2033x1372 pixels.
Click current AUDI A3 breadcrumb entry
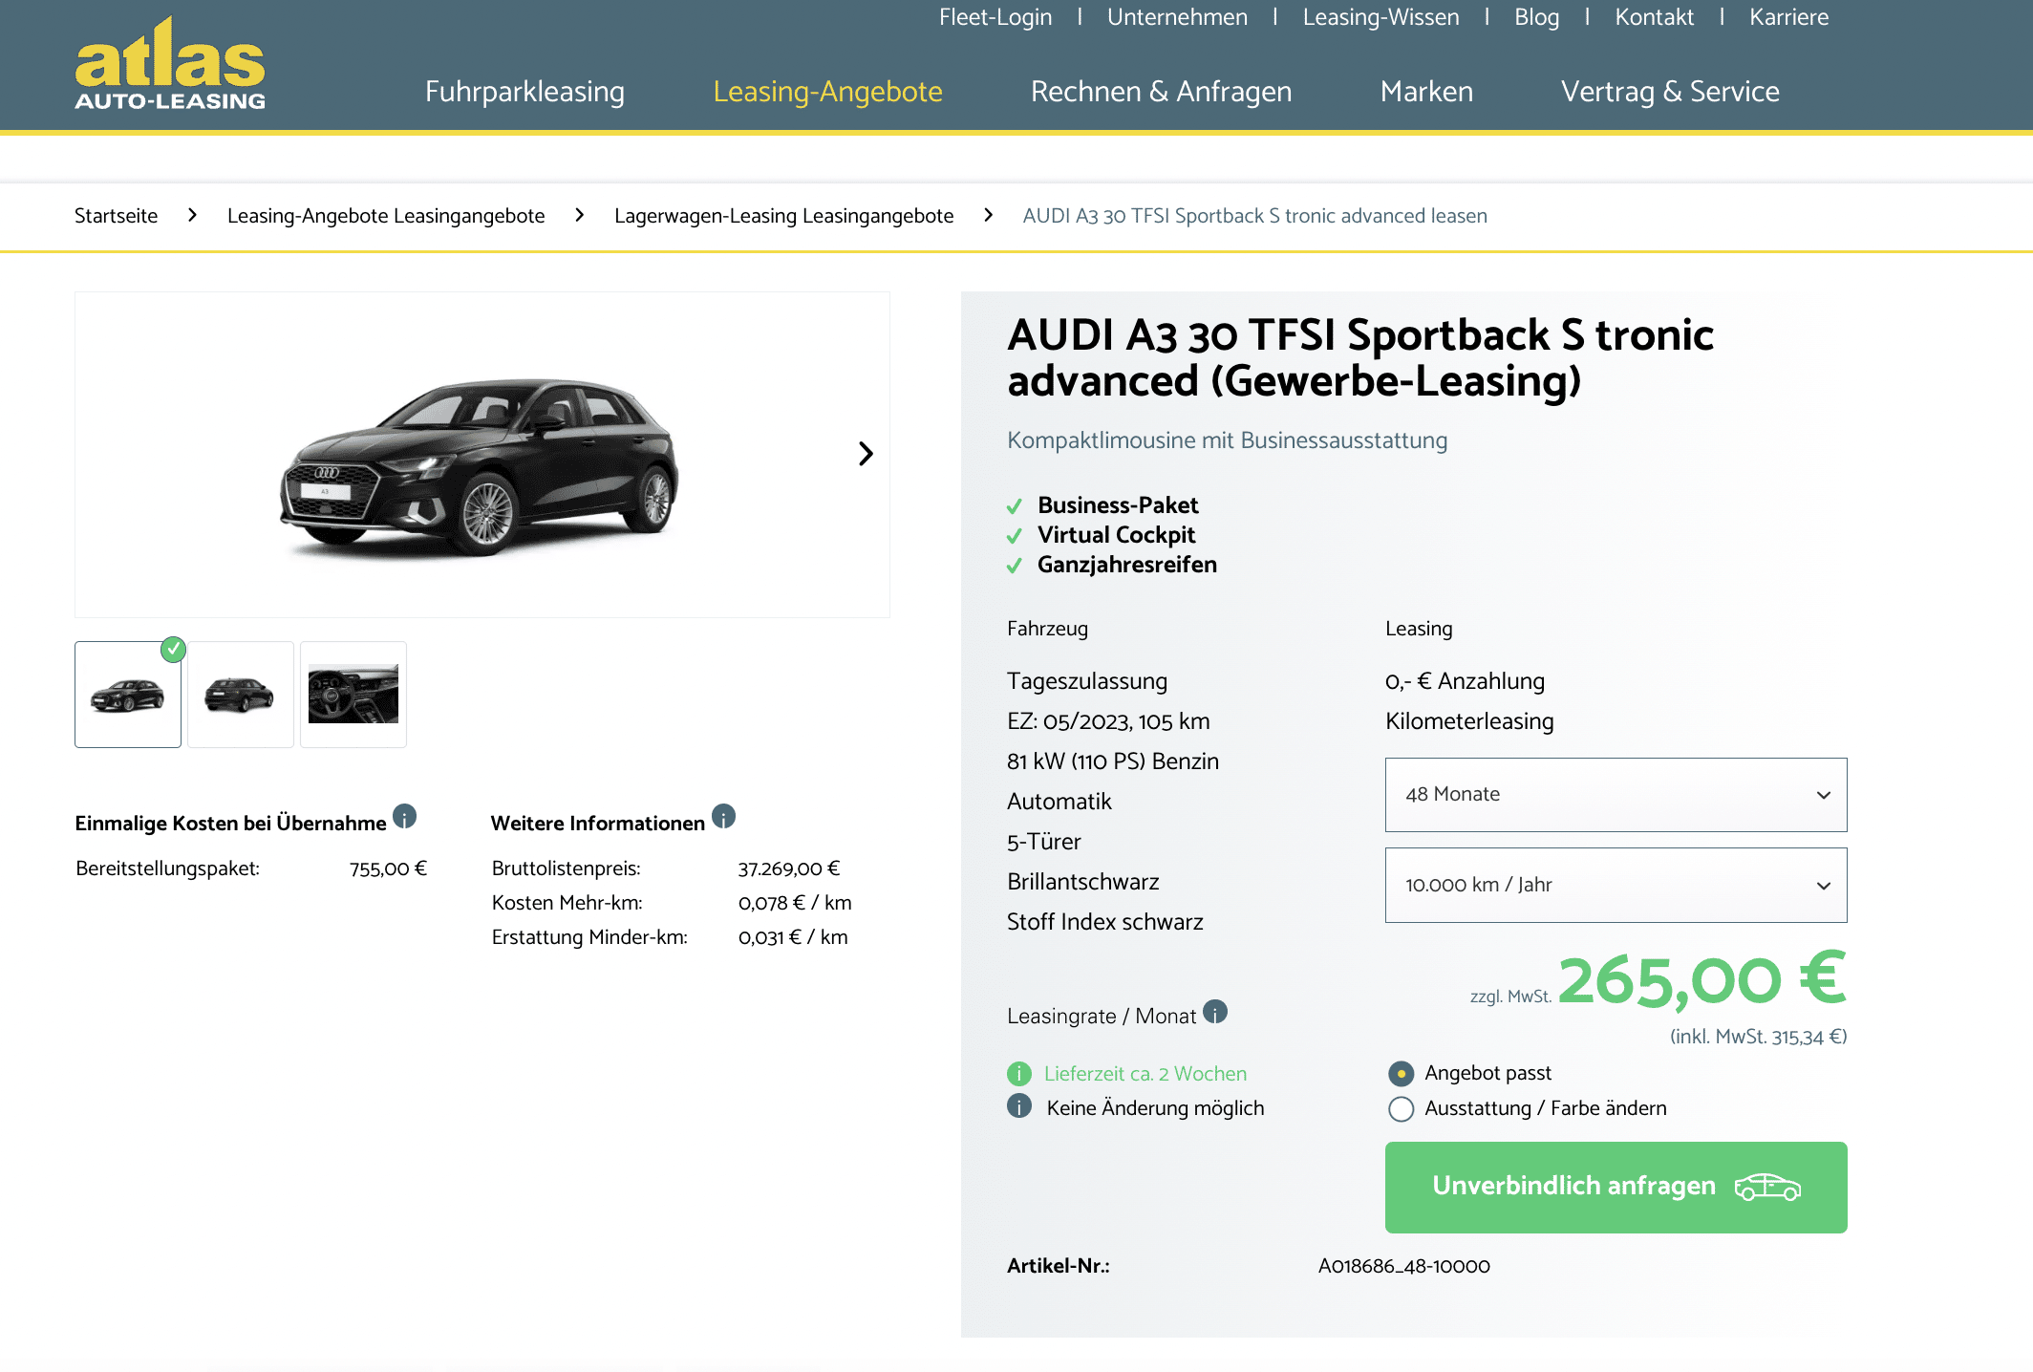click(1254, 216)
